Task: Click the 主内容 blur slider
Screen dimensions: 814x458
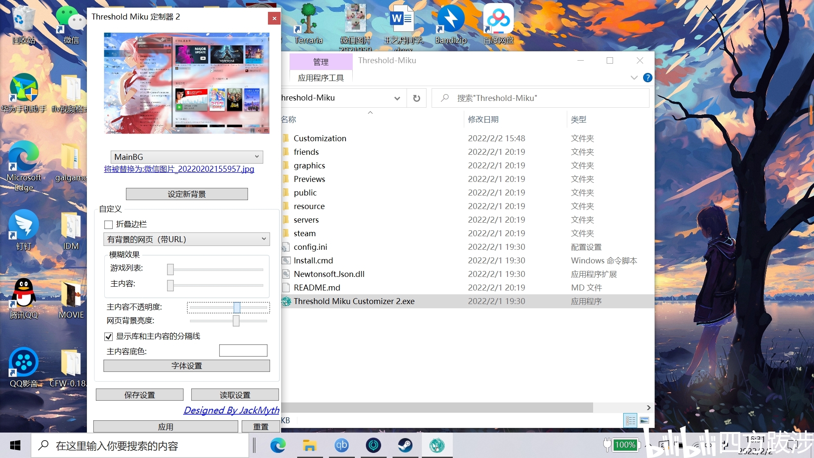Action: [216, 285]
